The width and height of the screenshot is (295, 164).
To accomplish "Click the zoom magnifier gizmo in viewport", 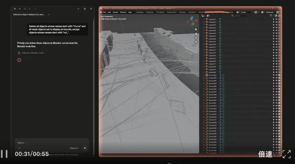I will pyautogui.click(x=196, y=30).
